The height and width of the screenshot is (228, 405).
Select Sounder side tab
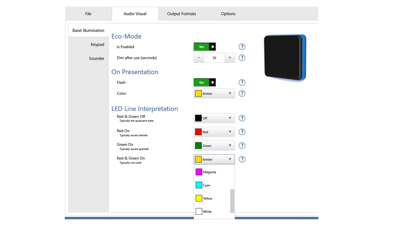pos(88,58)
